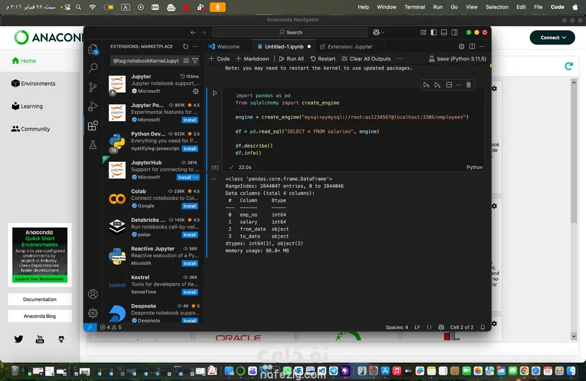586x381 pixels.
Task: Toggle the primary side bar layout button
Action: pos(433,33)
